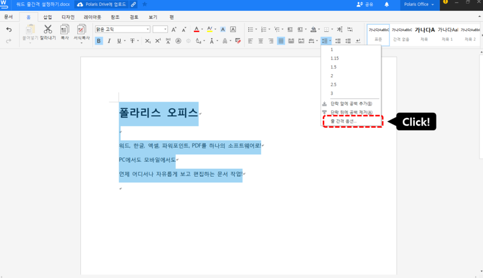
Task: Click the subscript X icon
Action: point(148,41)
